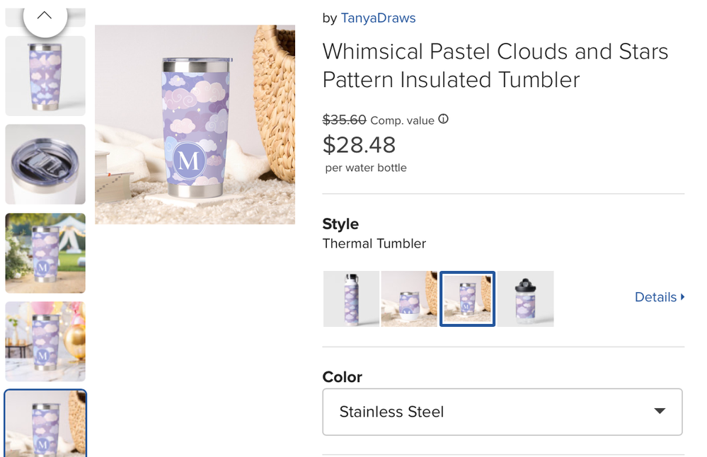Click the scroll-up chevron above thumbnails
This screenshot has width=707, height=457.
[45, 16]
